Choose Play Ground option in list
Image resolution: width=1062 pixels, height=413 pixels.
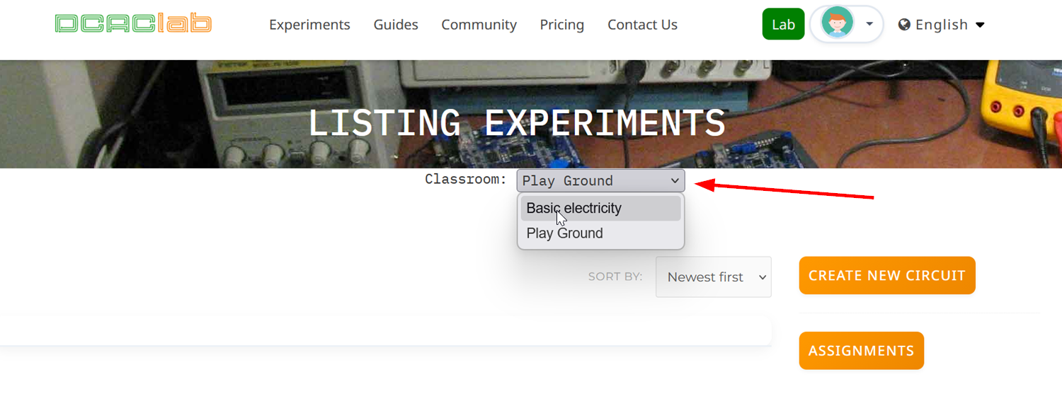pos(601,233)
